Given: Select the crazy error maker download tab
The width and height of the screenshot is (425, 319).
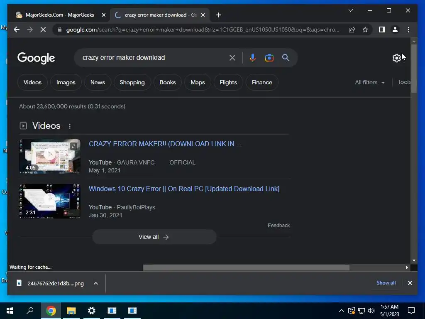Looking at the screenshot, I should point(160,15).
